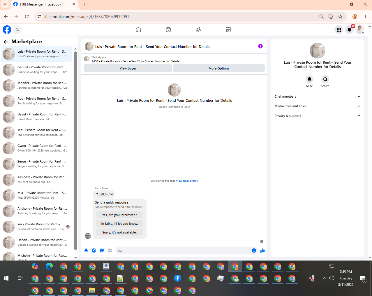Open Deeon conversation in chat list
The image size is (372, 296).
pos(36,242)
